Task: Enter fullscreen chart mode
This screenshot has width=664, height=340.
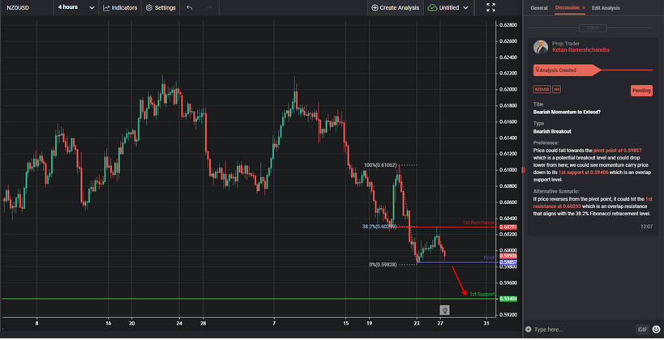Action: click(x=491, y=7)
